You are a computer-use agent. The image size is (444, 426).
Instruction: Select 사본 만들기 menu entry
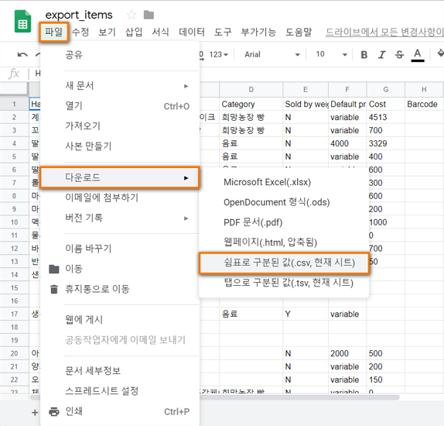tap(120, 146)
